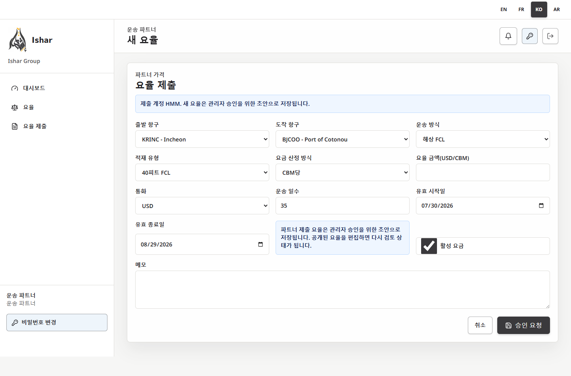Open the 통화 USD dropdown
571x376 pixels.
[202, 206]
